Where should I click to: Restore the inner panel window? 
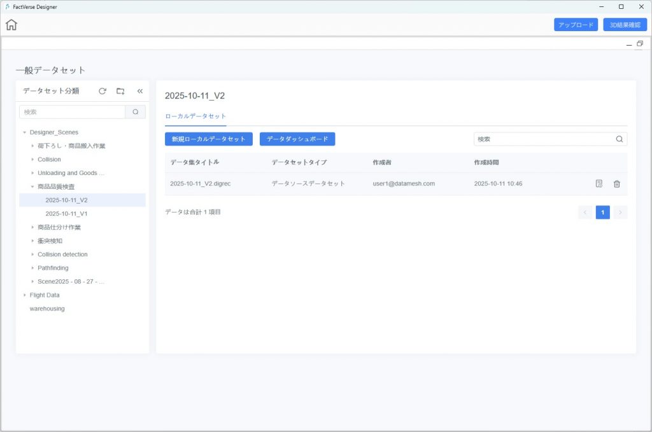click(639, 44)
